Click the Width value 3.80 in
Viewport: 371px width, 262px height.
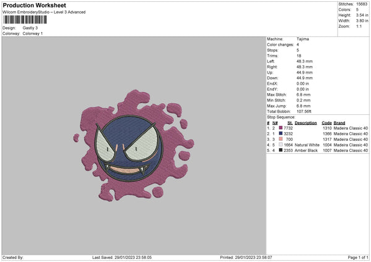click(x=362, y=21)
